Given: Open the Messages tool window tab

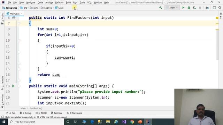Looking at the screenshot, I should point(74,113).
